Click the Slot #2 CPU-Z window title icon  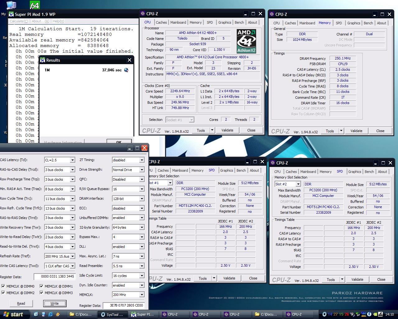click(273, 163)
